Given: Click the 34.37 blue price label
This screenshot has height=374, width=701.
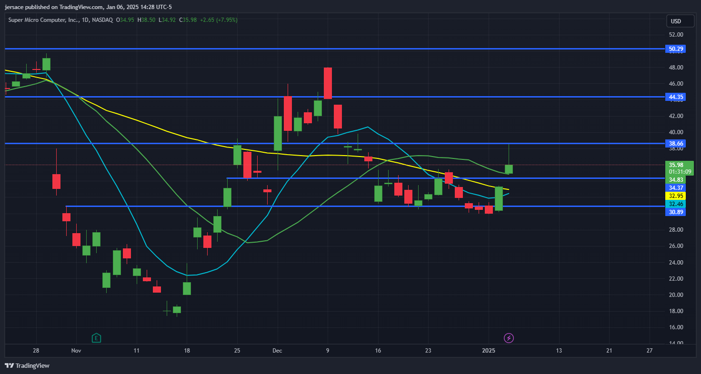Looking at the screenshot, I should 676,188.
